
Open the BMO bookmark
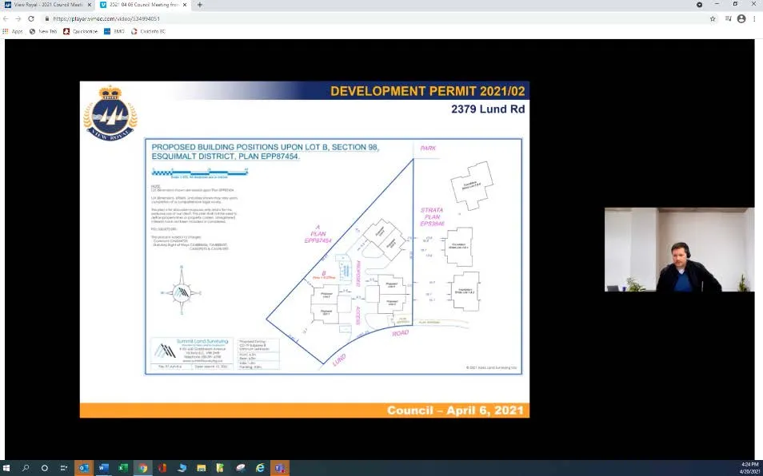pos(114,31)
